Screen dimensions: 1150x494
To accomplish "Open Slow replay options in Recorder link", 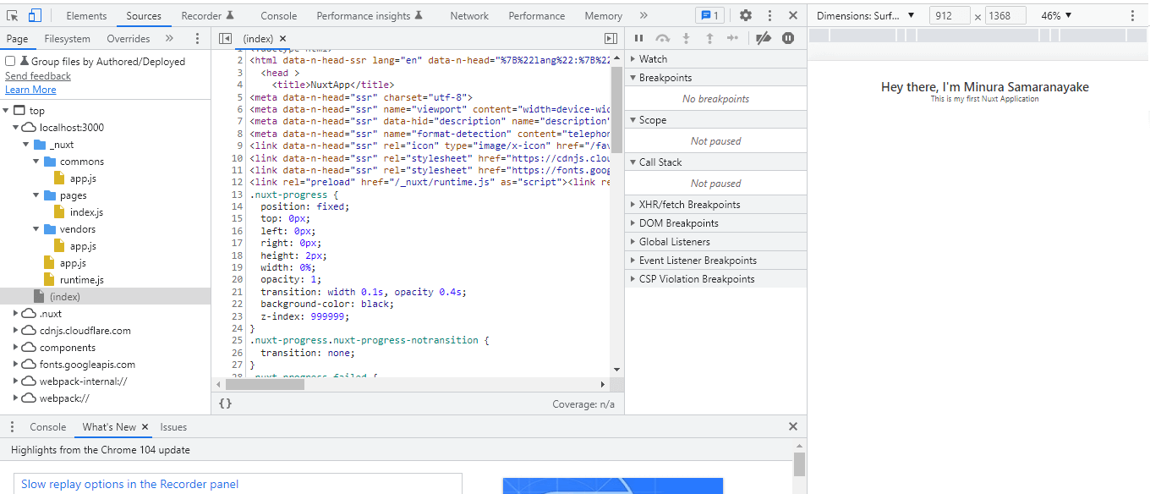I will coord(129,484).
